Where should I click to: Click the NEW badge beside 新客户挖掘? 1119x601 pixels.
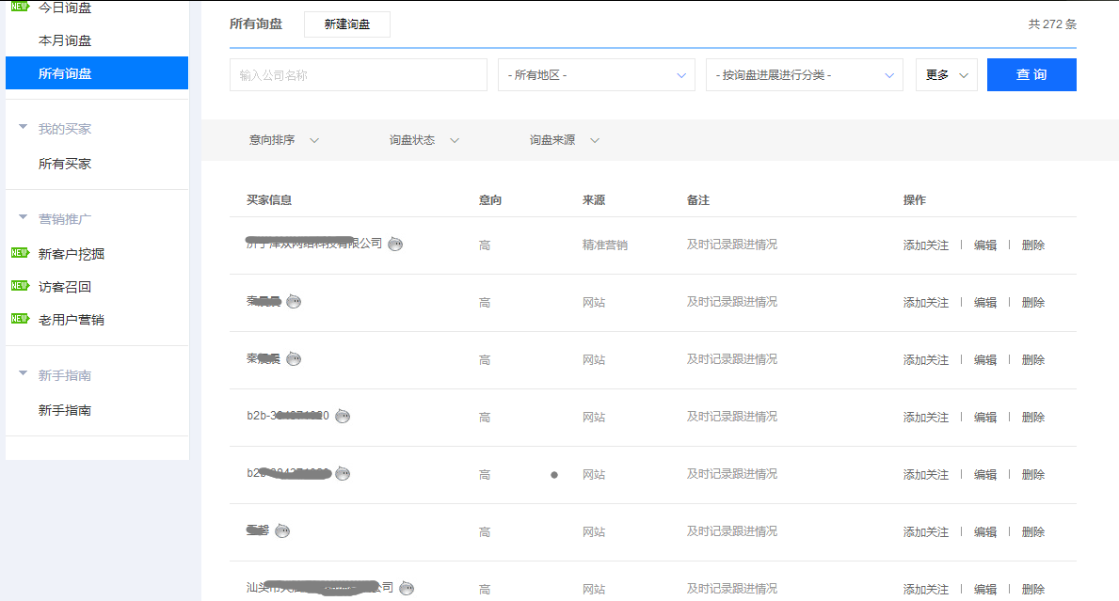20,253
